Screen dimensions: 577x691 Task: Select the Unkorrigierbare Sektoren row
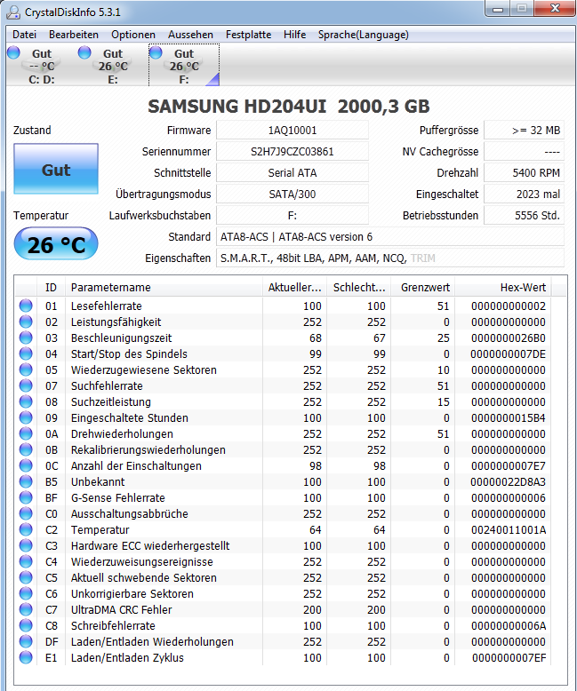(283, 593)
